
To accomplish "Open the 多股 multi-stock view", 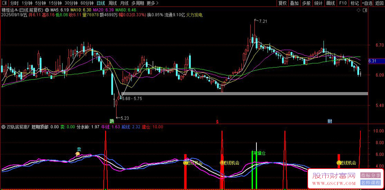I will click(x=306, y=3).
